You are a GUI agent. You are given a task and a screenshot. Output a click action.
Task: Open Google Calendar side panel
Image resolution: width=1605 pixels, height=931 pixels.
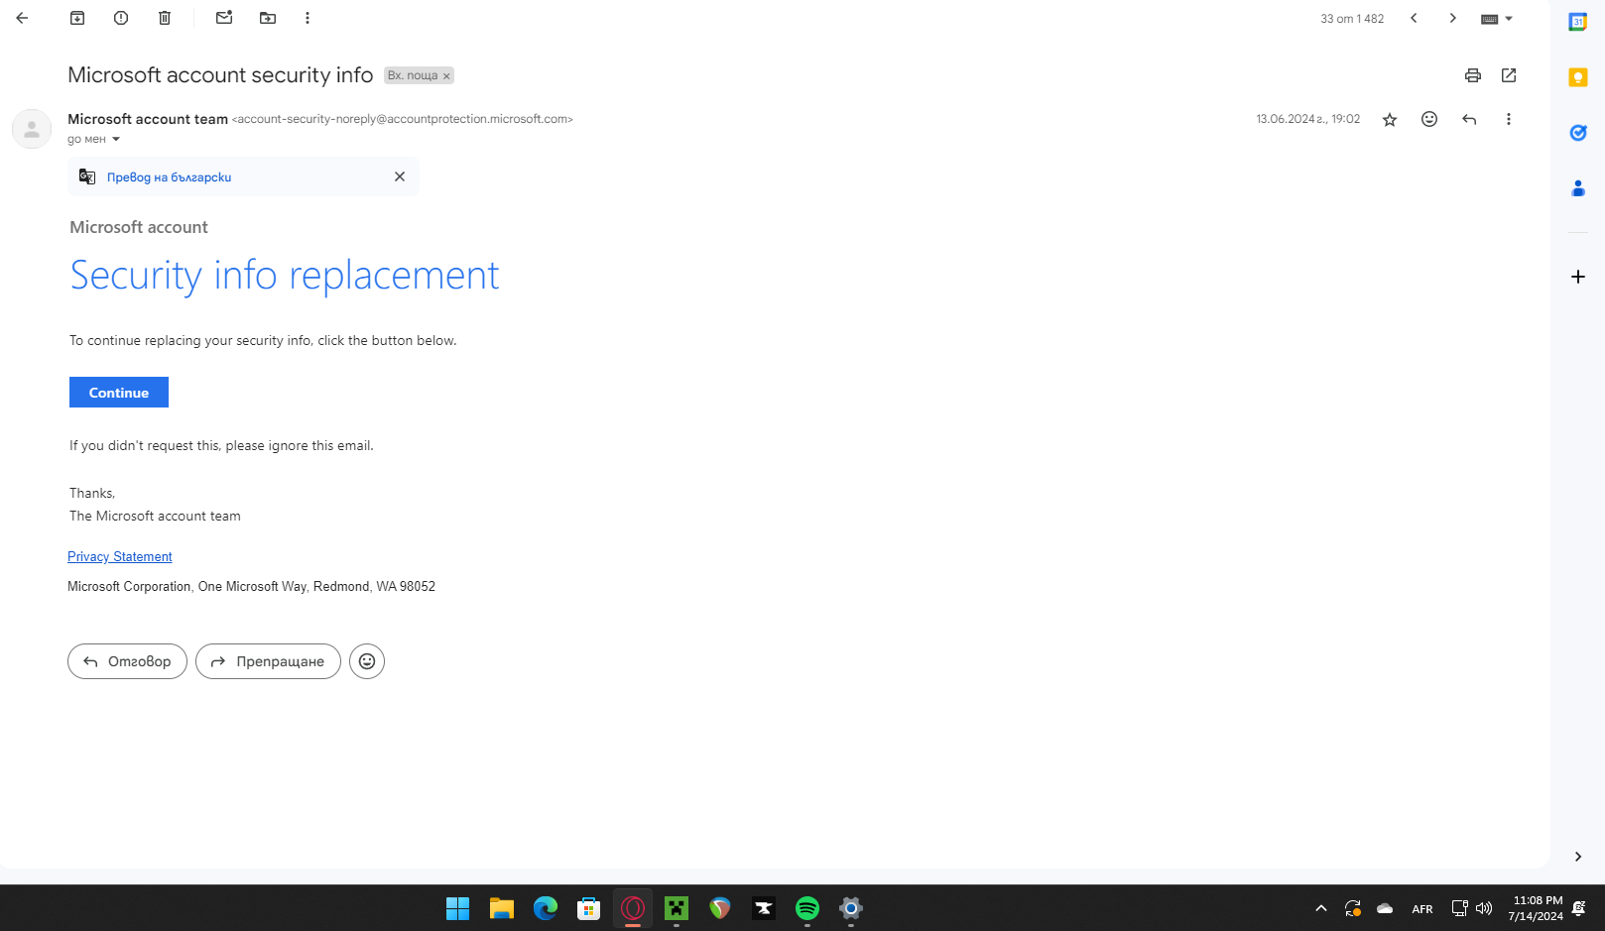click(1577, 22)
